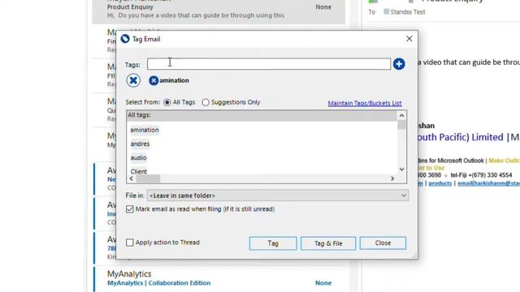The width and height of the screenshot is (520, 292).
Task: Click the Tag button
Action: [273, 243]
